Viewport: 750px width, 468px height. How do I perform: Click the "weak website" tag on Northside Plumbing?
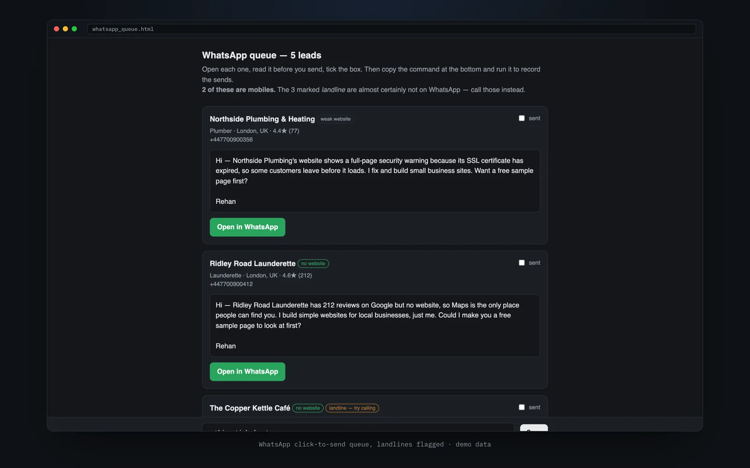click(x=336, y=119)
